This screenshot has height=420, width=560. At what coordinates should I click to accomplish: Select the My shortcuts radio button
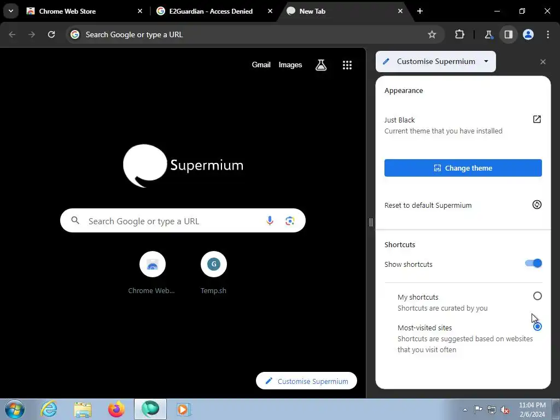click(537, 296)
